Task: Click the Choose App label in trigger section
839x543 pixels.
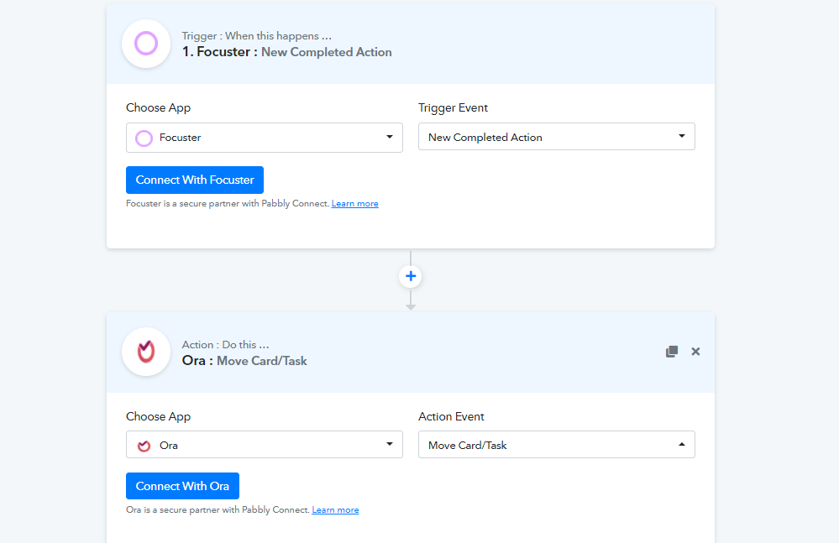Action: [x=159, y=108]
